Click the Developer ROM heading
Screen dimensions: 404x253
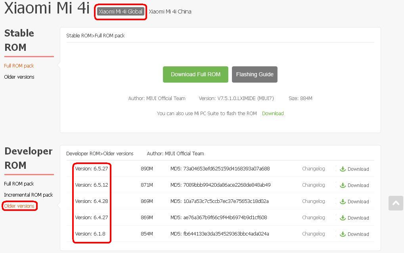[28, 158]
